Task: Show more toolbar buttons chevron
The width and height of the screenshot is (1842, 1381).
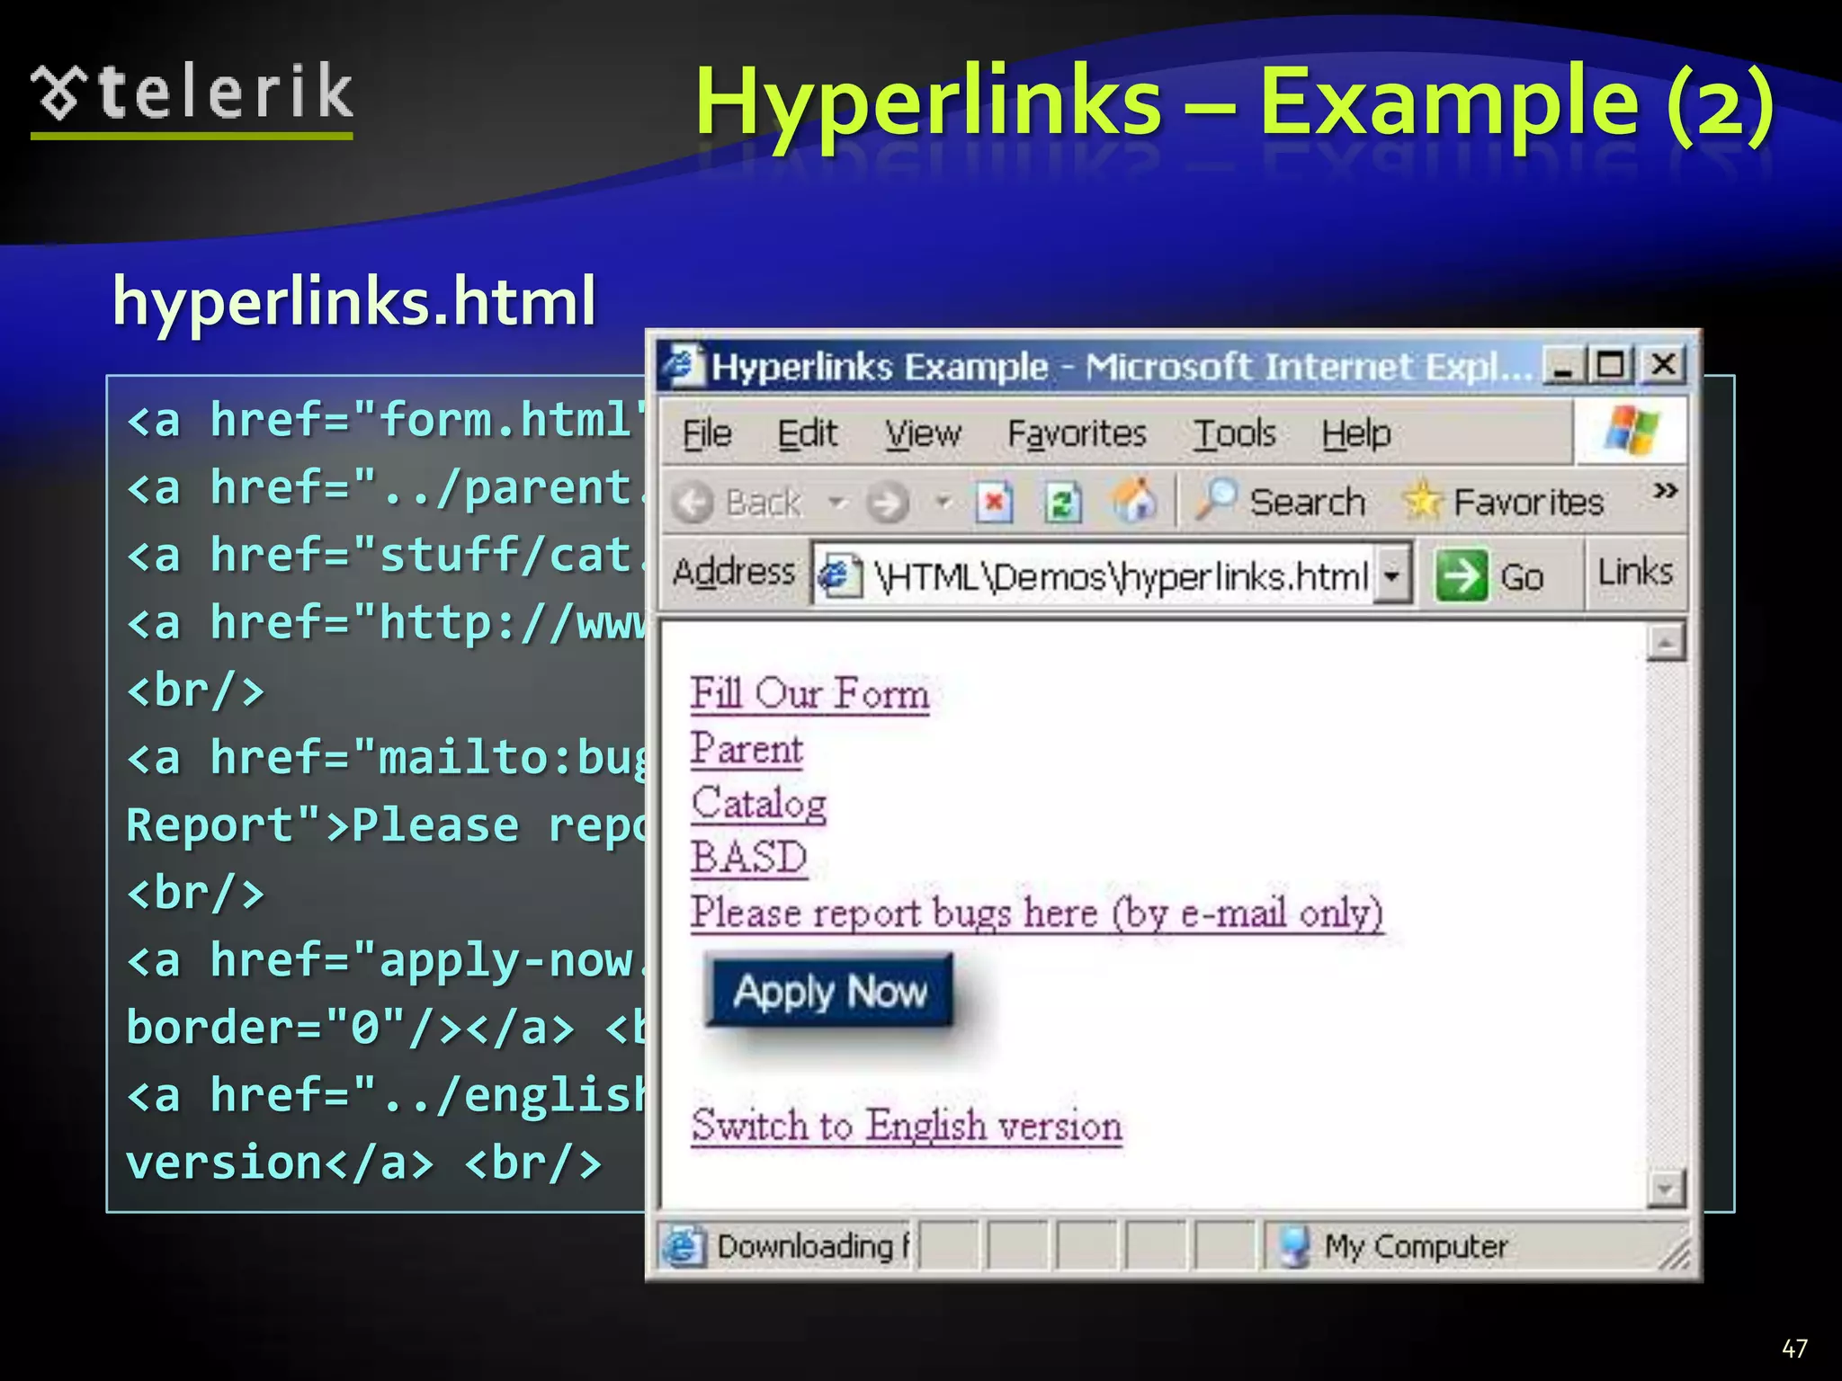Action: click(x=1665, y=491)
